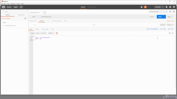Open the Presets dropdown
The width and height of the screenshot is (177, 99).
point(170,25)
